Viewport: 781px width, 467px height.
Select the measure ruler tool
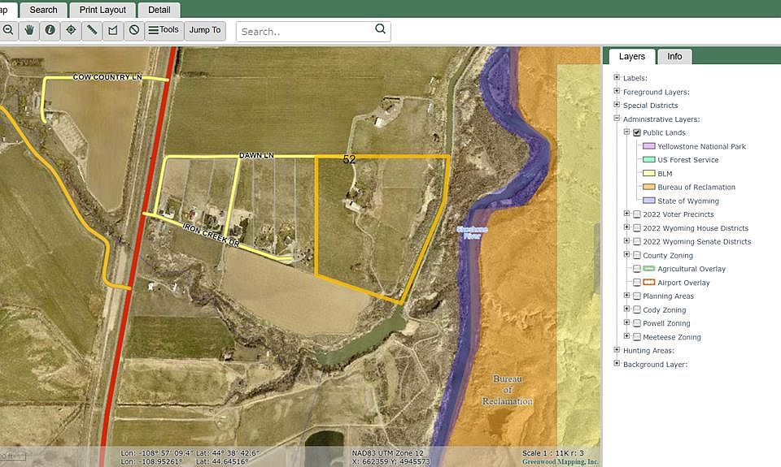(93, 30)
